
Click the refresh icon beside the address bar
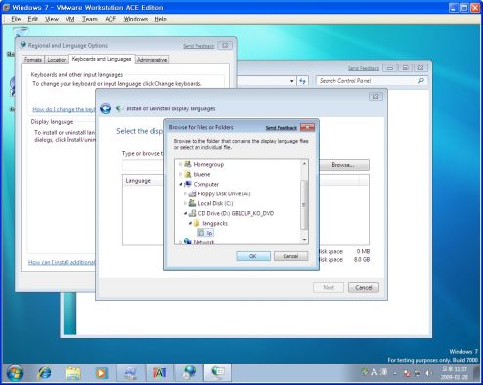point(303,81)
